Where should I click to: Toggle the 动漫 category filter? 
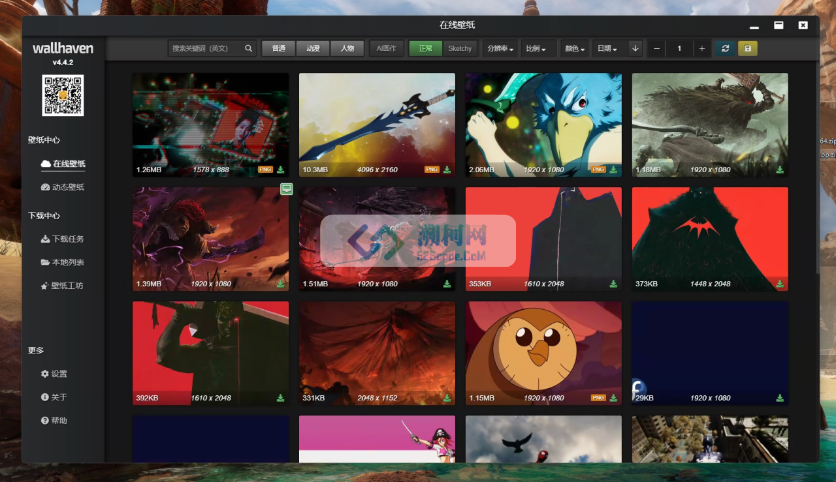click(x=313, y=48)
